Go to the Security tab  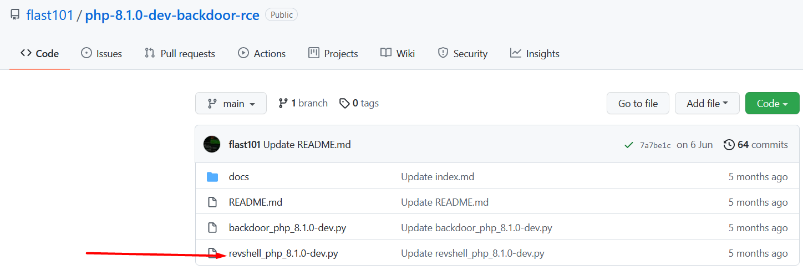tap(463, 54)
